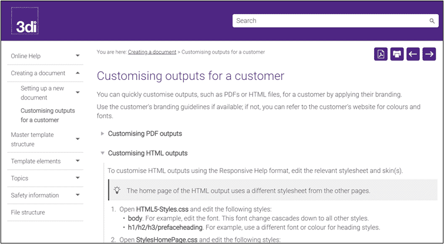Click the 3di logo
Screen dimensions: 444x244
[x=25, y=21]
